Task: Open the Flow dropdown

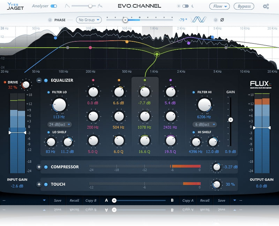Action: [219, 6]
